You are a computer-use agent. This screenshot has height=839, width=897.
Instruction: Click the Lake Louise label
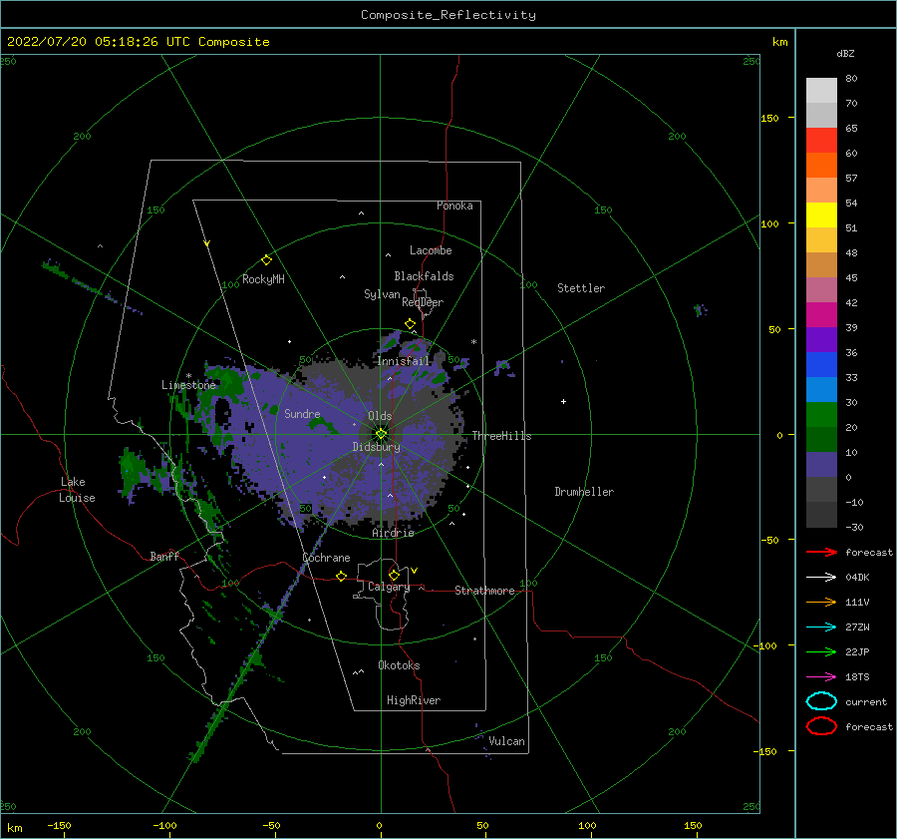pyautogui.click(x=77, y=490)
